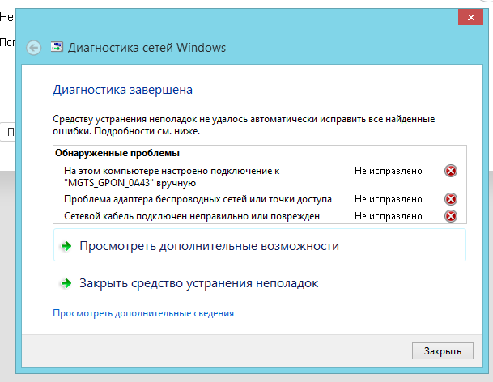
Task: Click red error icon for network cable problem
Action: pyautogui.click(x=451, y=216)
